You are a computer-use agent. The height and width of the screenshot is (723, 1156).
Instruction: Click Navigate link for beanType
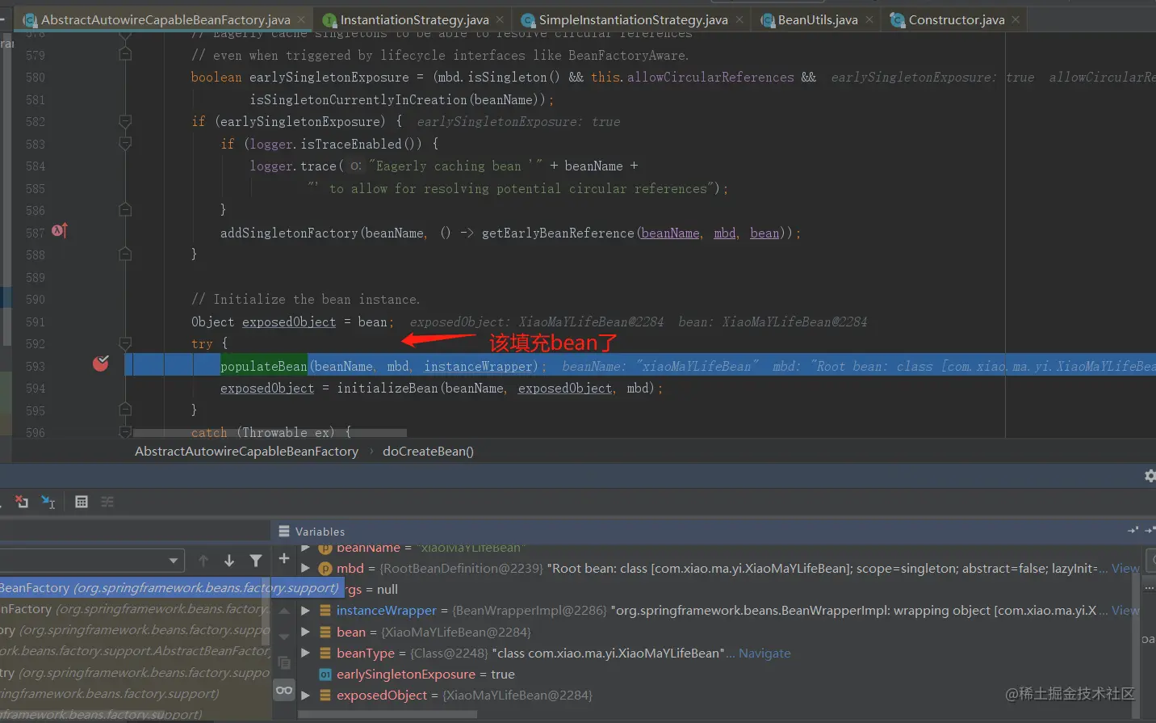764,653
